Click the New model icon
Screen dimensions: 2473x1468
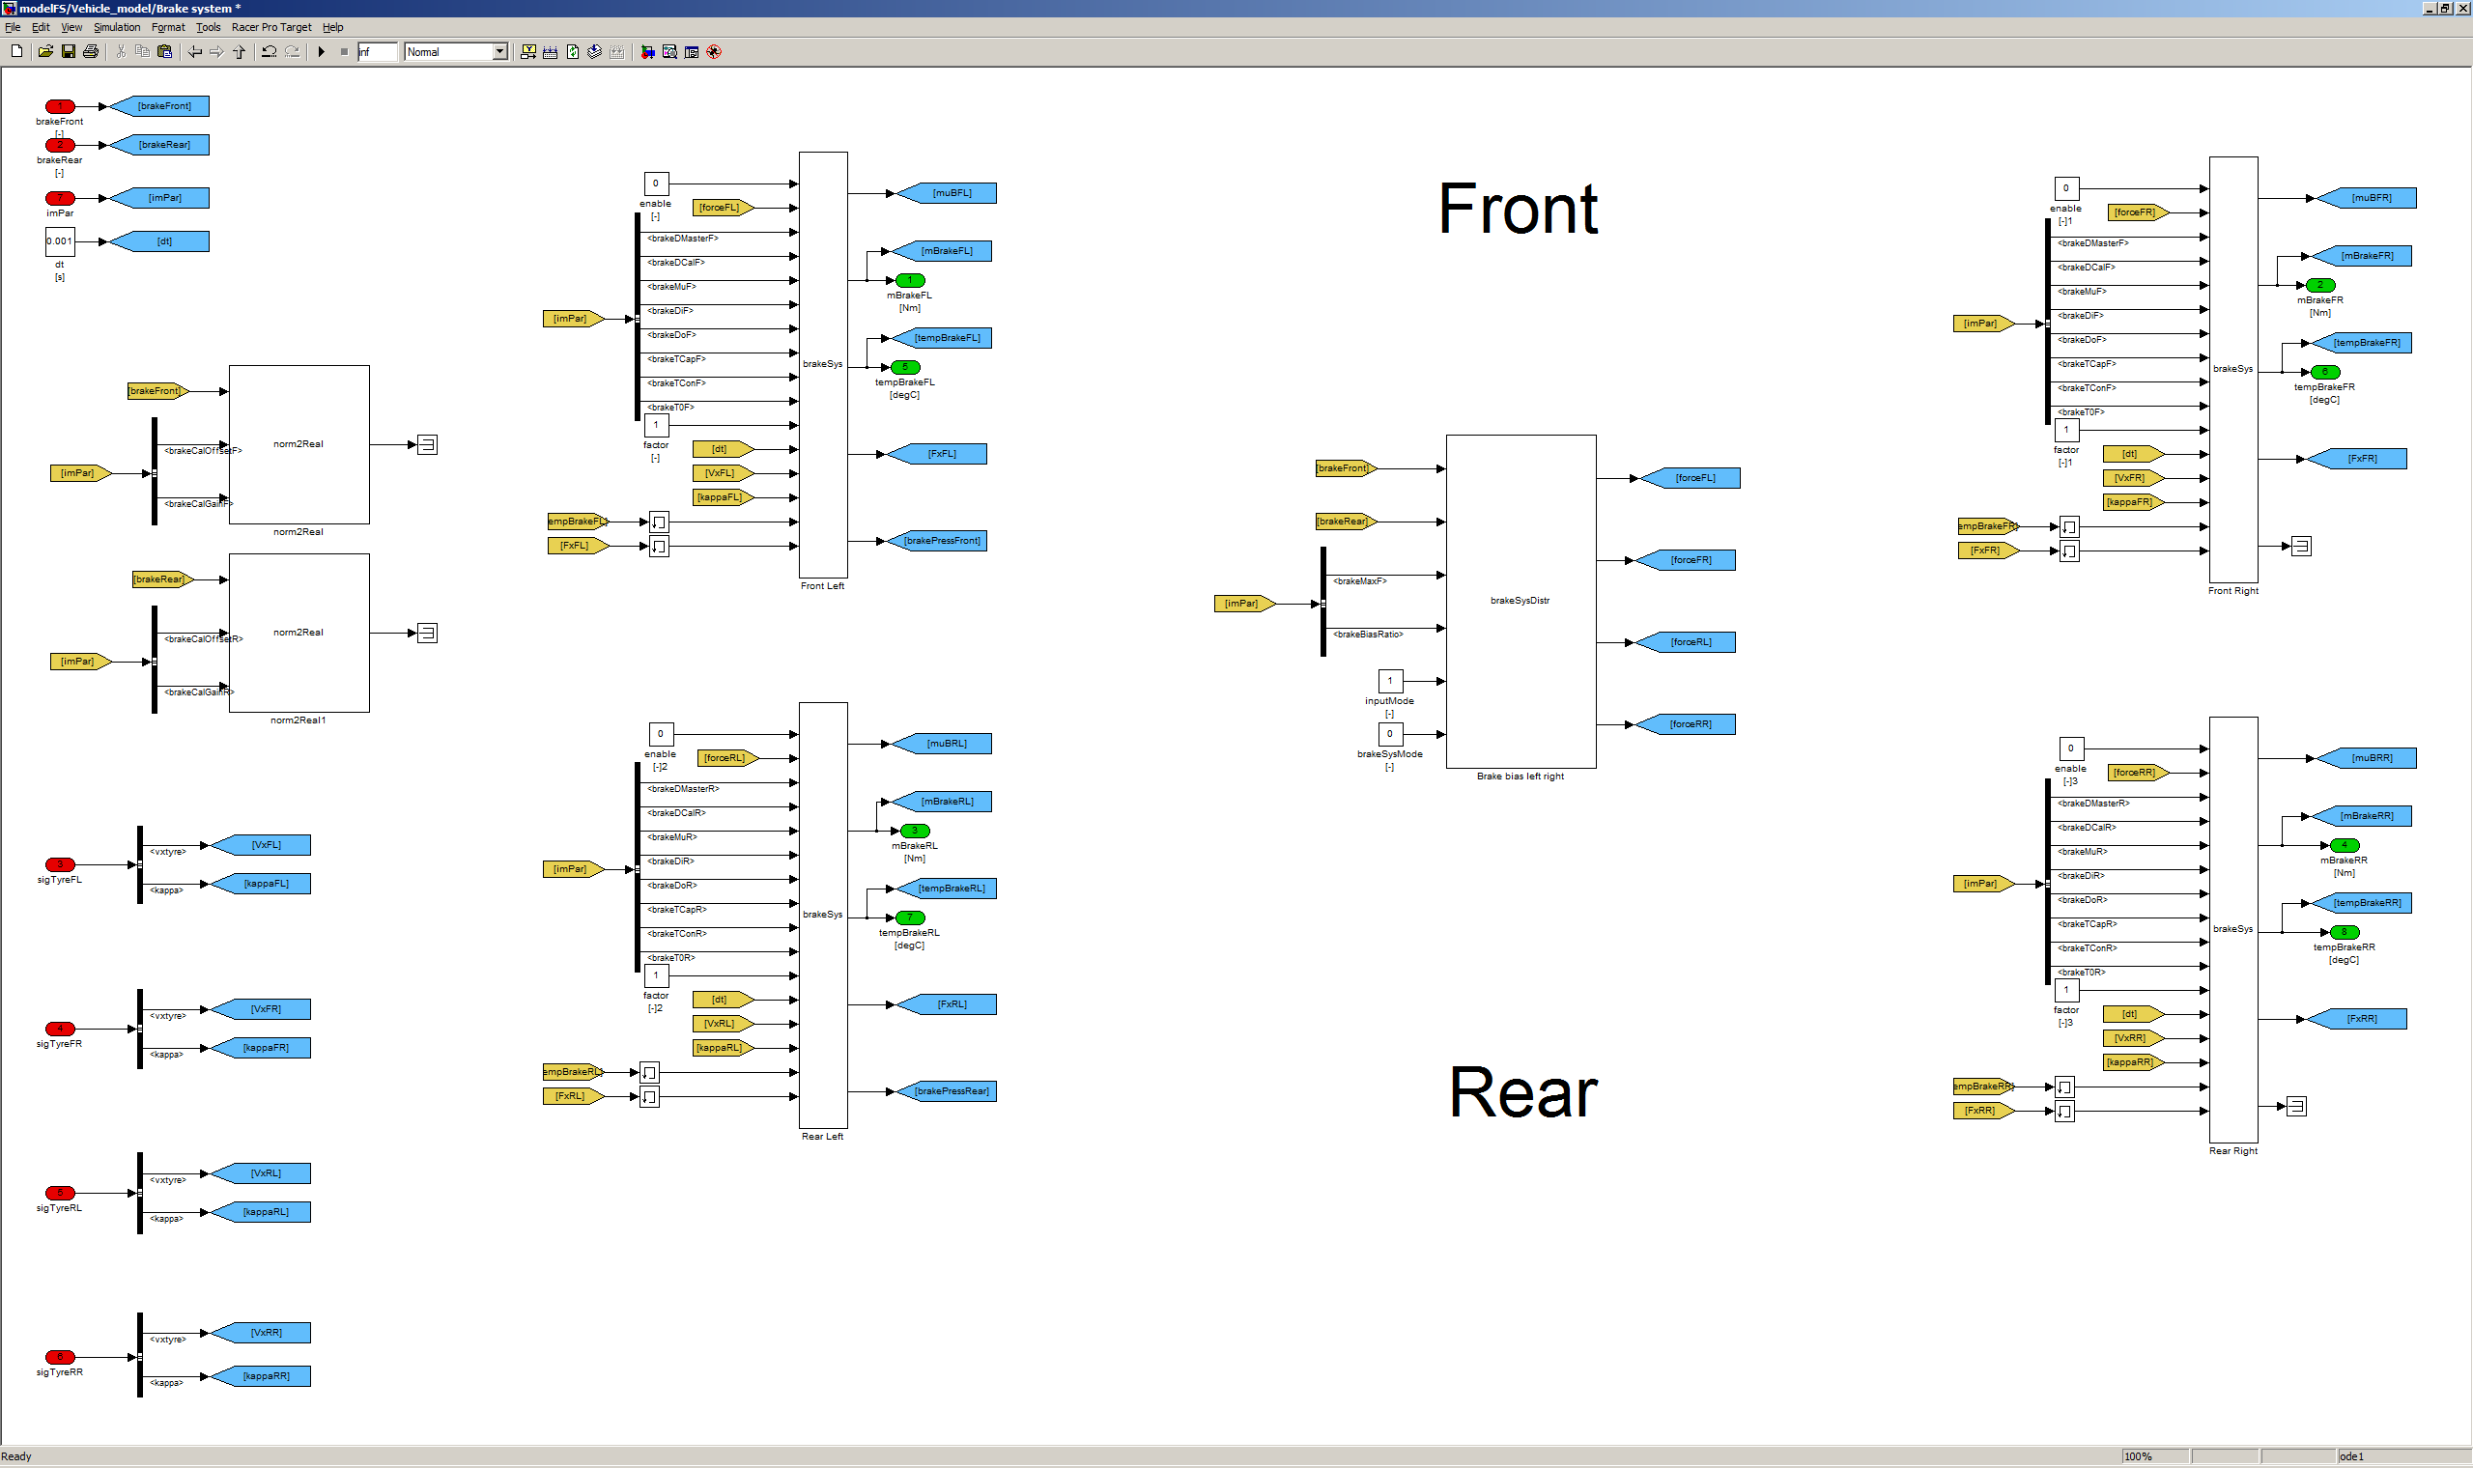(16, 51)
